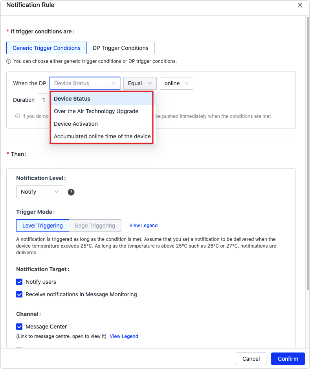Disable Receive notifications in Message Monitoring

[x=19, y=294]
